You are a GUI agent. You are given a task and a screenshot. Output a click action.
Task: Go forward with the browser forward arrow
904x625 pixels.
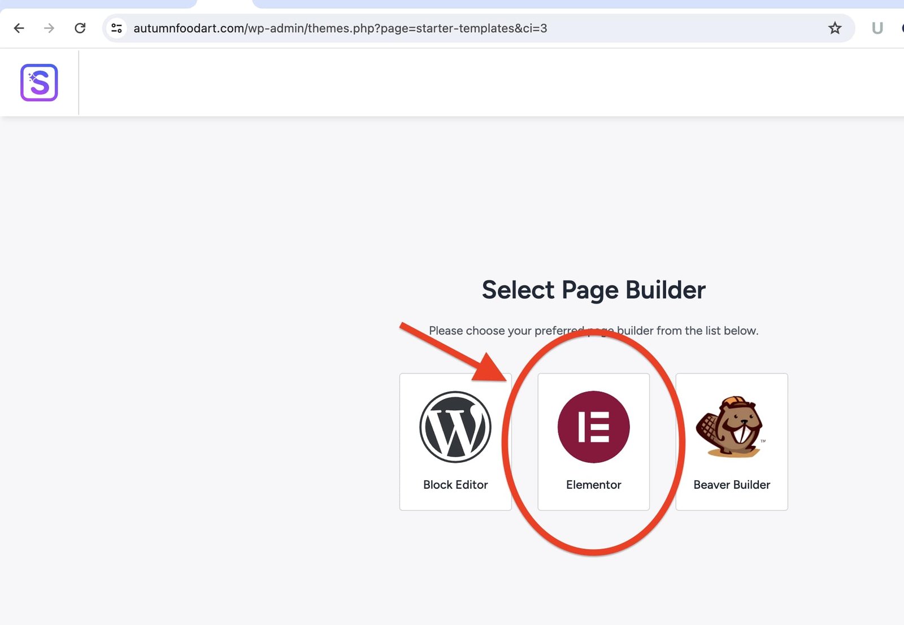pyautogui.click(x=50, y=28)
